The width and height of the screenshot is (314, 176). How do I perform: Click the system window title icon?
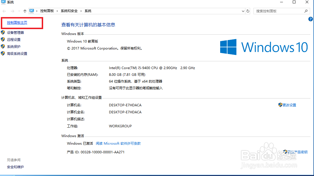tap(3, 2)
